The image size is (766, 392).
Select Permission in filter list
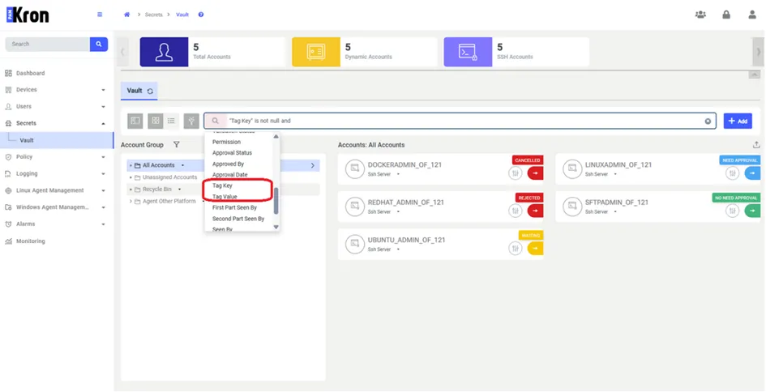coord(227,142)
